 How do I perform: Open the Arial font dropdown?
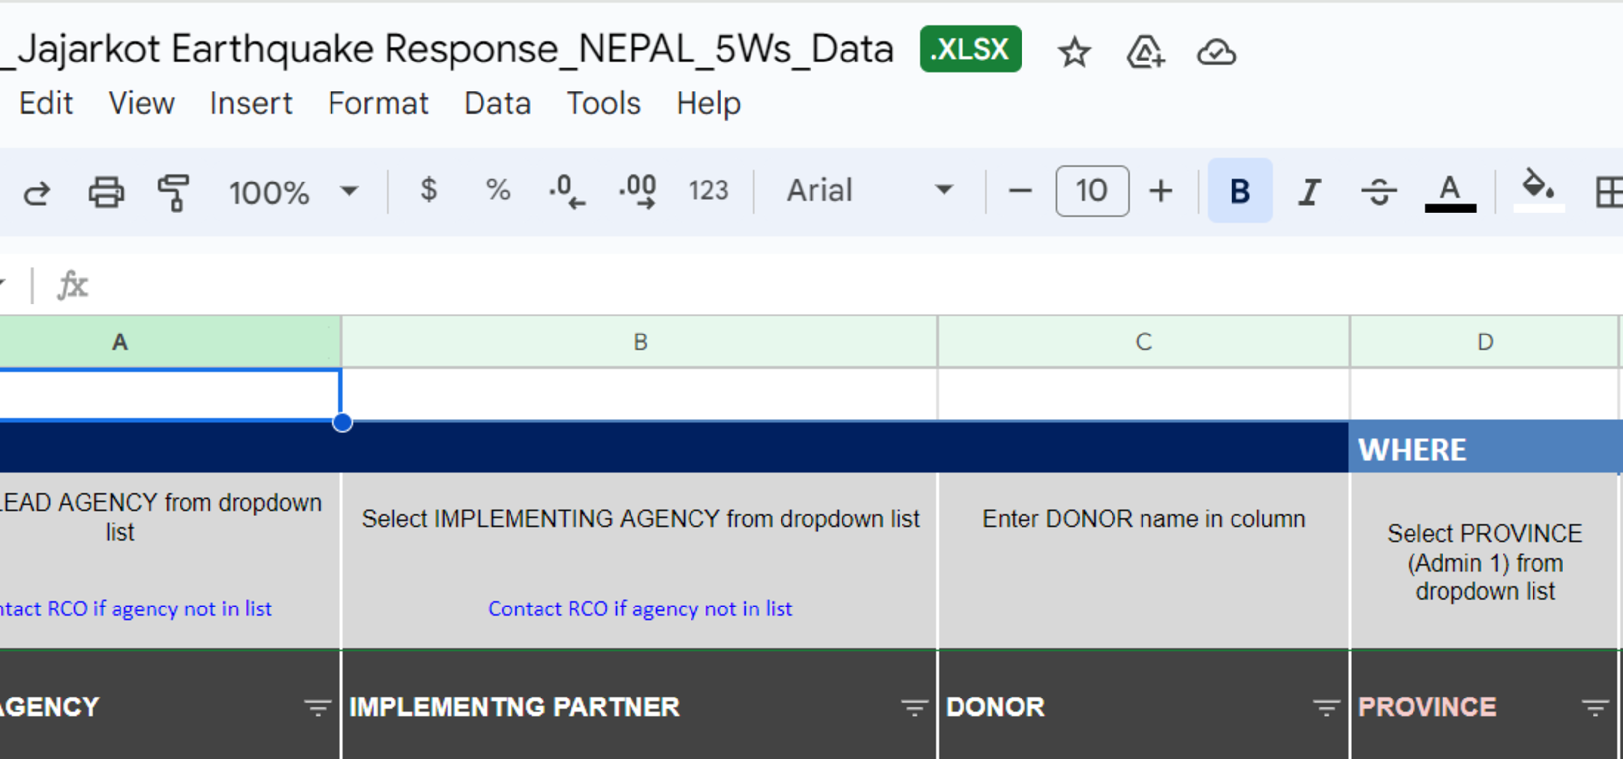[x=871, y=190]
